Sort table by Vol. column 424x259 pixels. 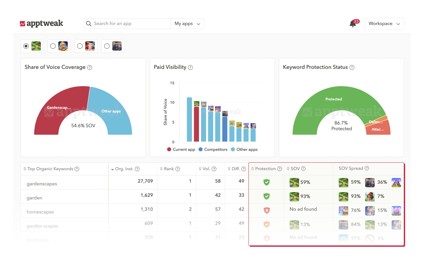[200, 169]
